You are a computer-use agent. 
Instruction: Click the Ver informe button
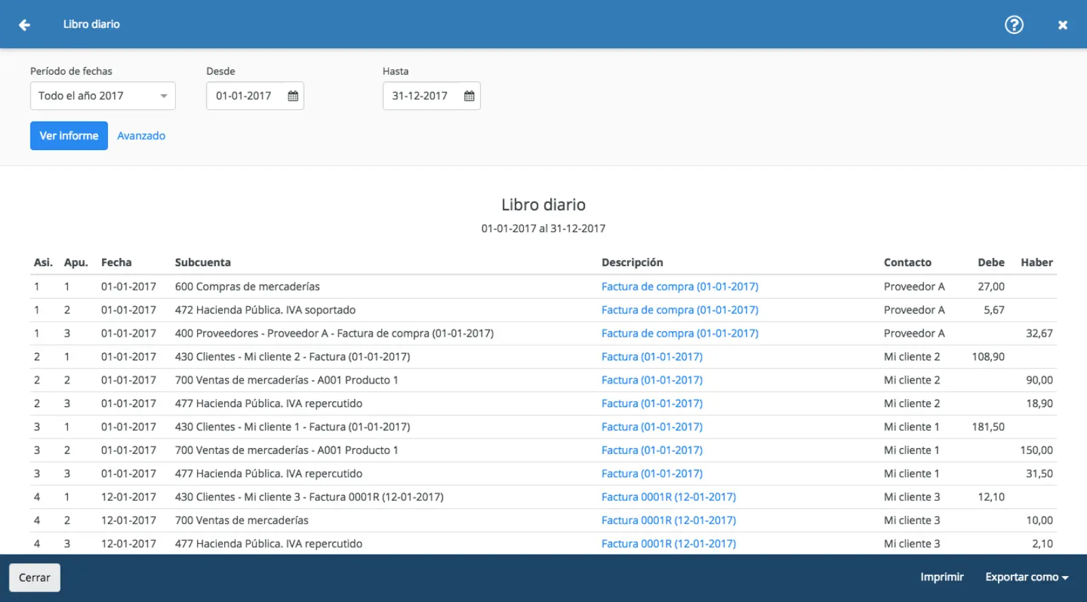(69, 136)
